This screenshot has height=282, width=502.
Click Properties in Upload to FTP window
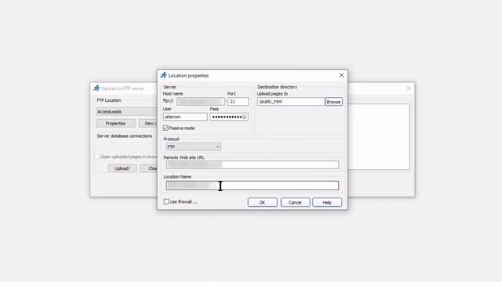(115, 124)
